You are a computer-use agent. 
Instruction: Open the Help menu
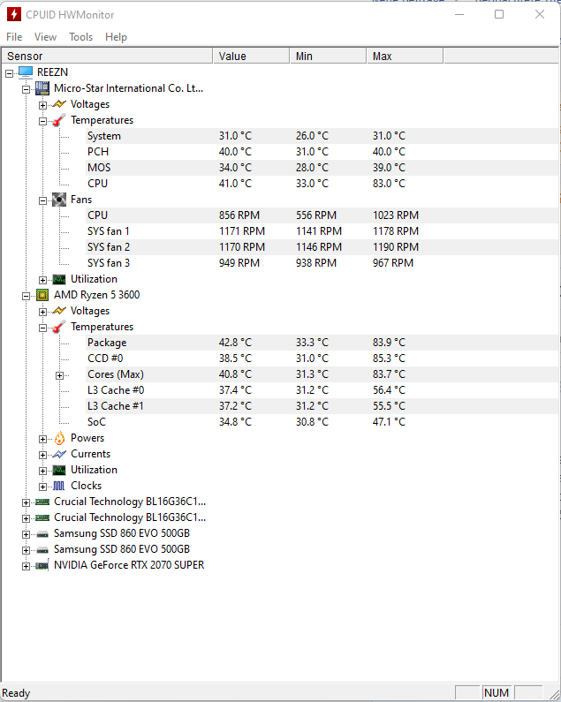(x=116, y=37)
